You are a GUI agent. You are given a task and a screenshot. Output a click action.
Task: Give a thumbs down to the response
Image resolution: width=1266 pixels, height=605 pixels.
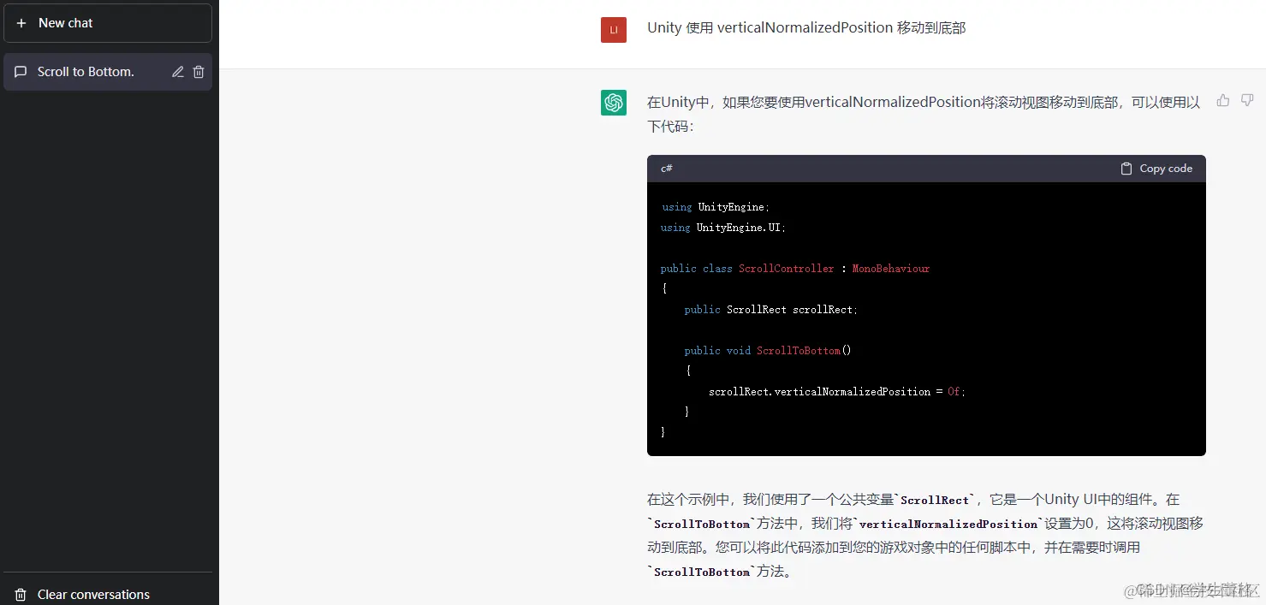(x=1247, y=100)
